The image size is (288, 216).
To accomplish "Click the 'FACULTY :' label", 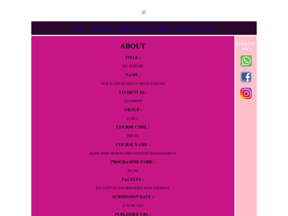I will (133, 179).
